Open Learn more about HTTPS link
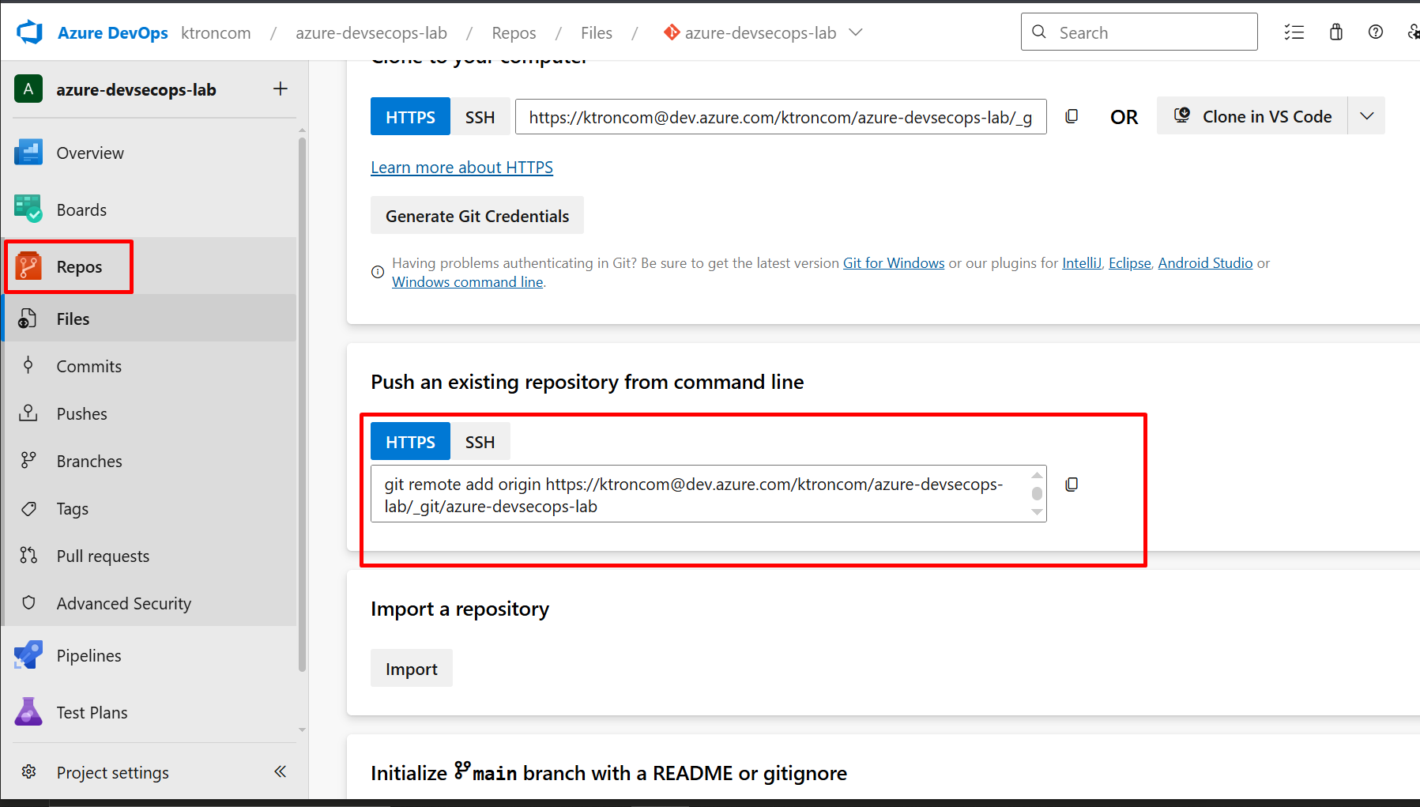The width and height of the screenshot is (1420, 807). (461, 168)
